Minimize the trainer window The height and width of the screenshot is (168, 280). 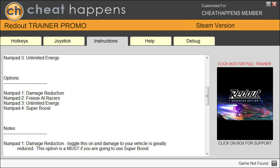tap(269, 4)
